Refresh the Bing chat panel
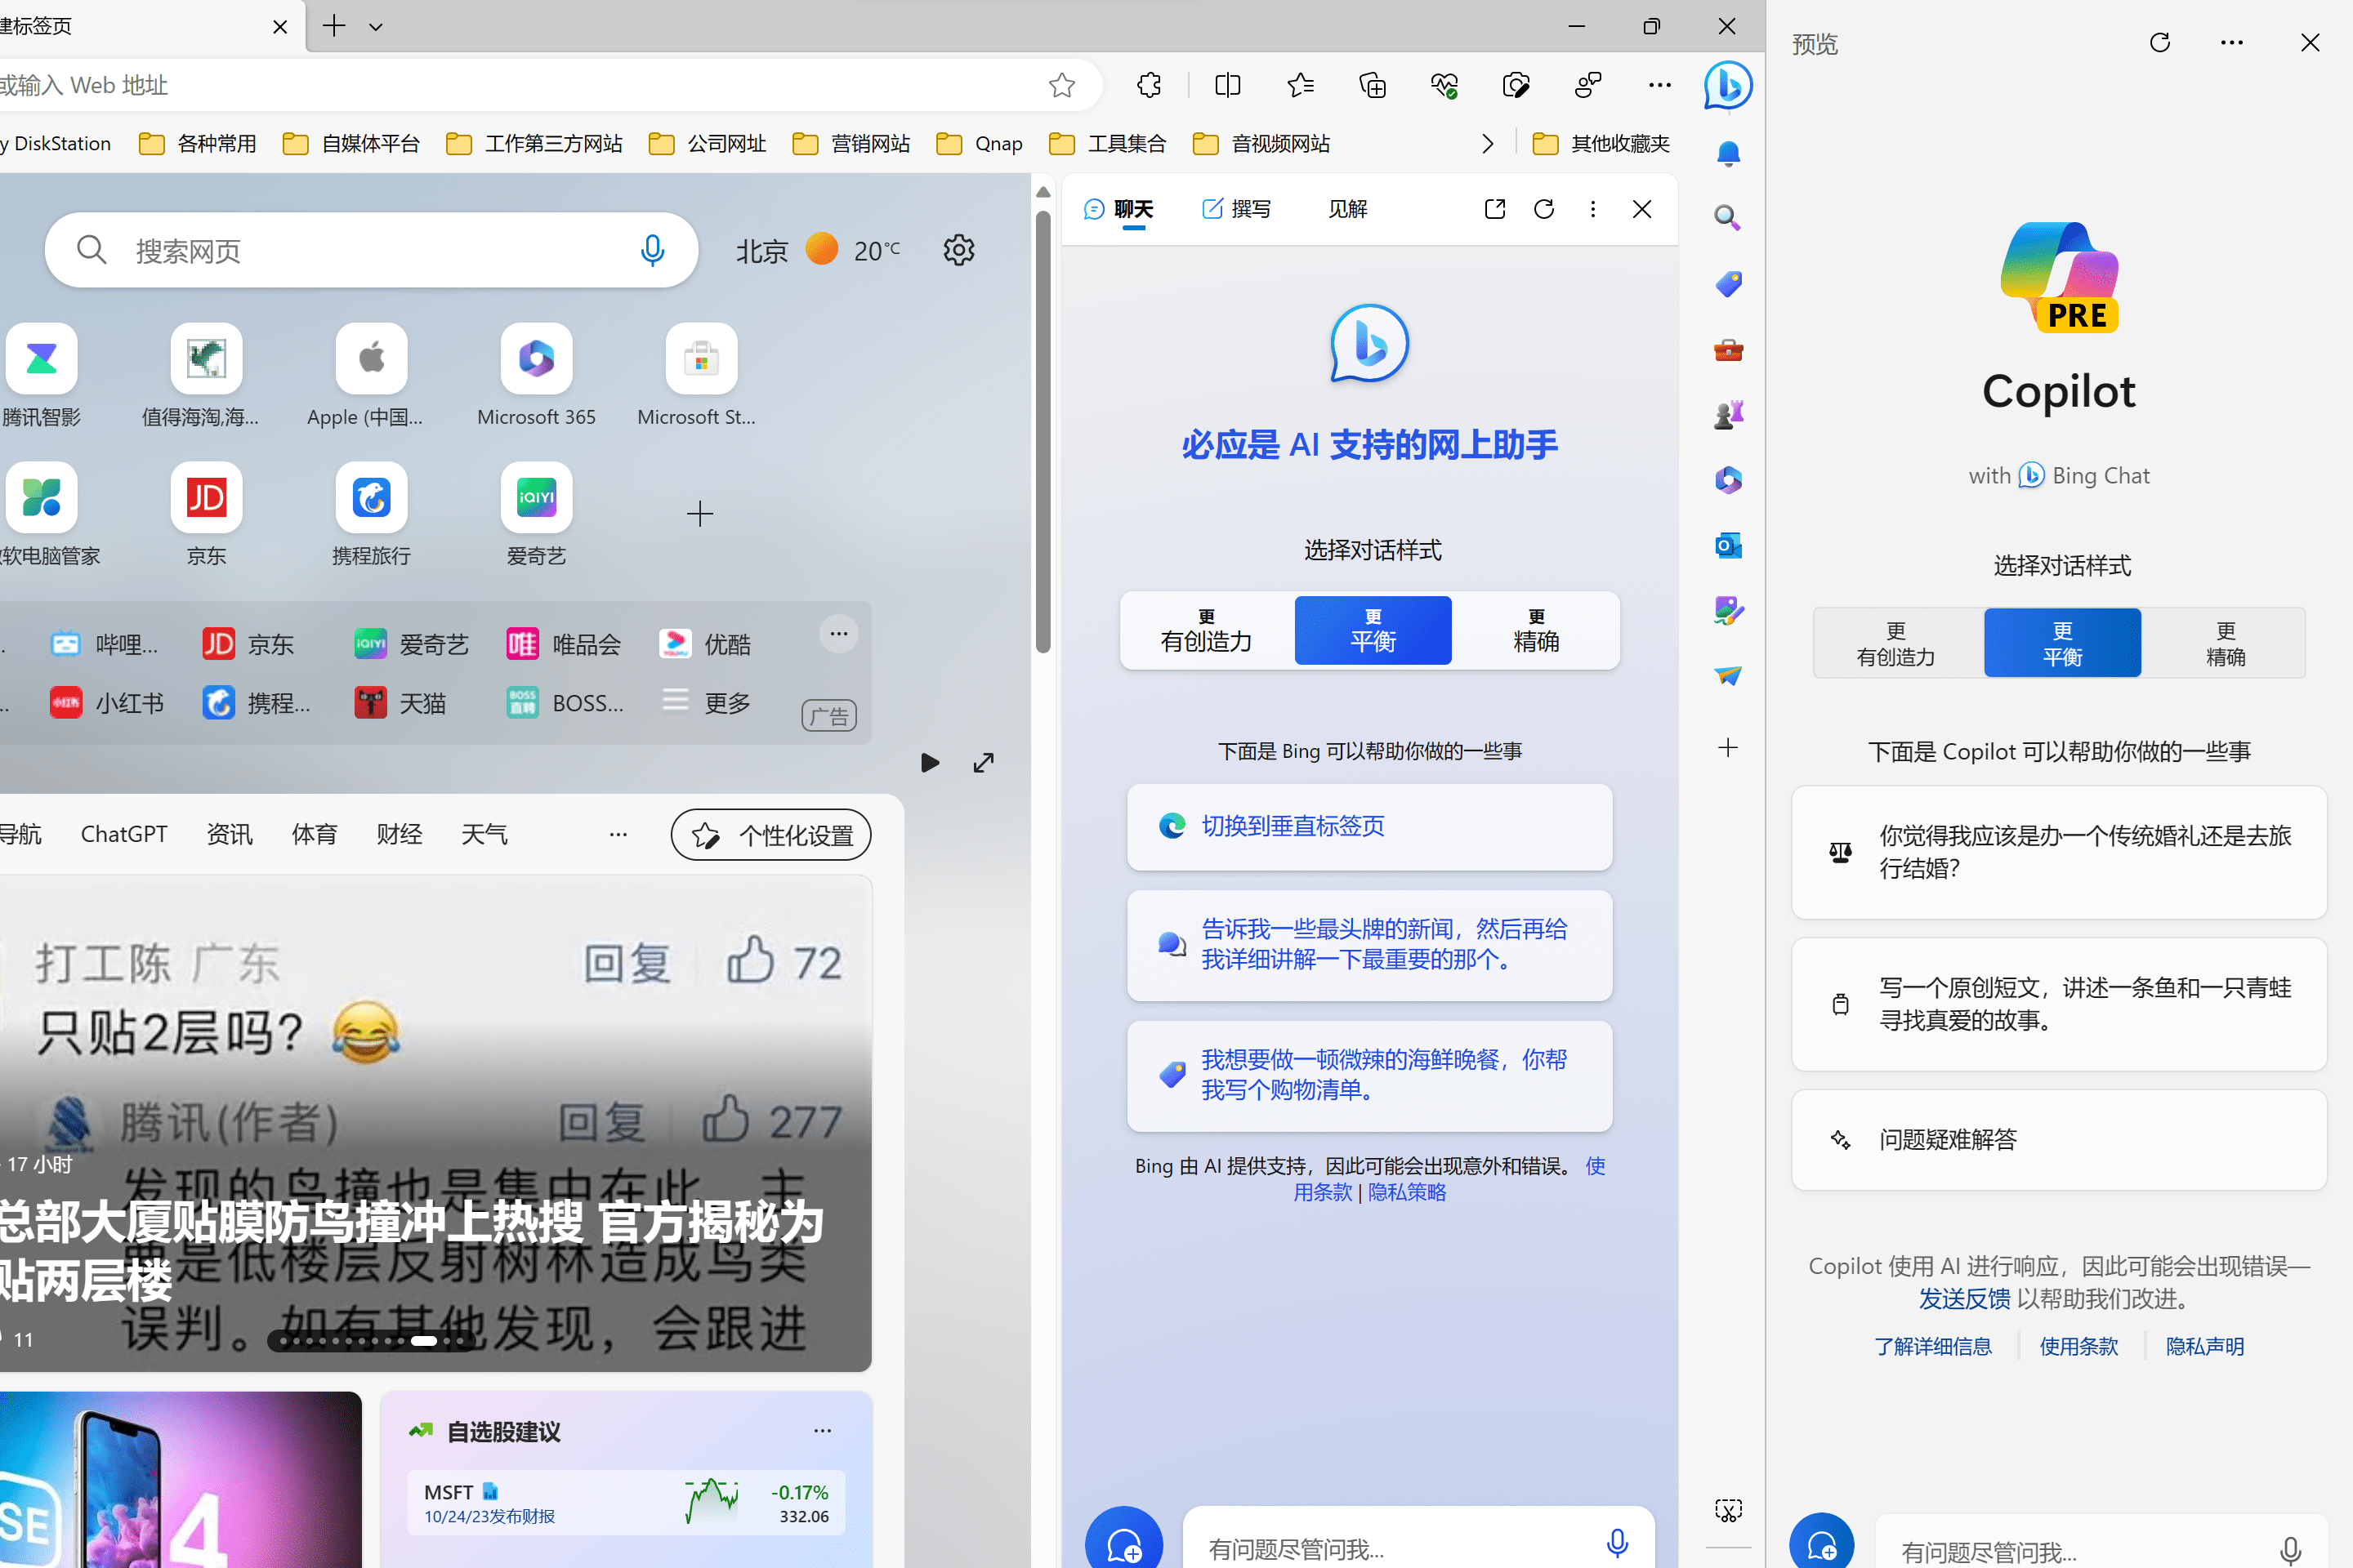Image resolution: width=2353 pixels, height=1568 pixels. [x=1543, y=209]
